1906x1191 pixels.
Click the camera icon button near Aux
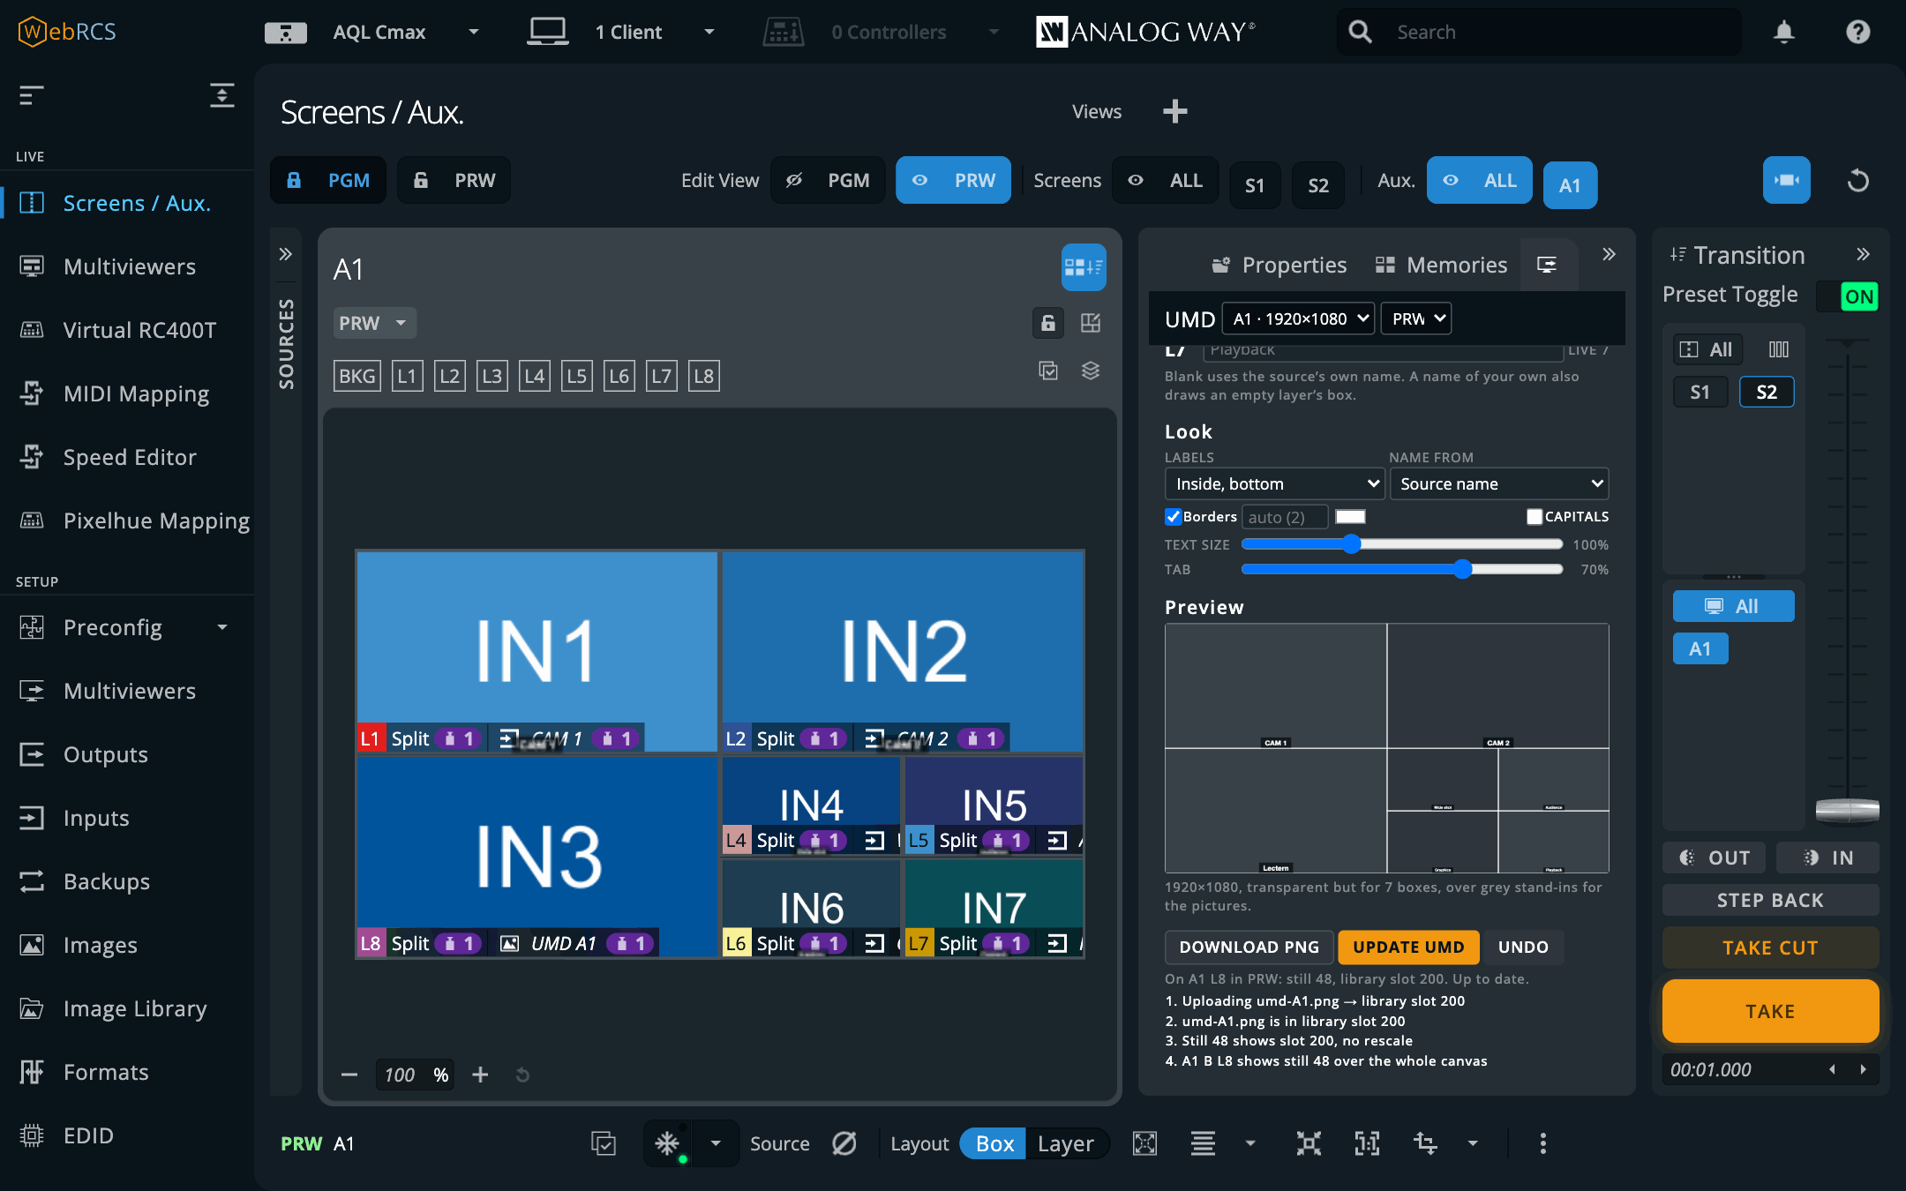(1786, 180)
